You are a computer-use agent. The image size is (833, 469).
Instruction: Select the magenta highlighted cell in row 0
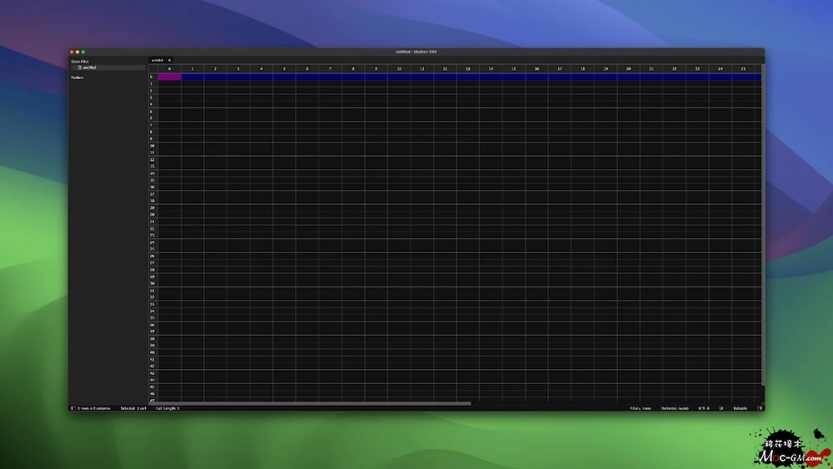pos(169,77)
